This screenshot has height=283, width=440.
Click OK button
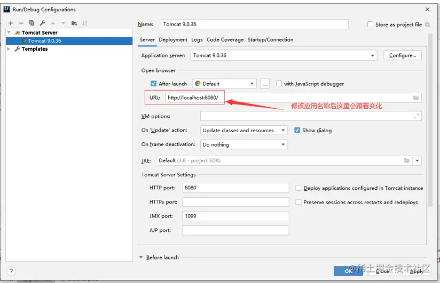point(348,271)
